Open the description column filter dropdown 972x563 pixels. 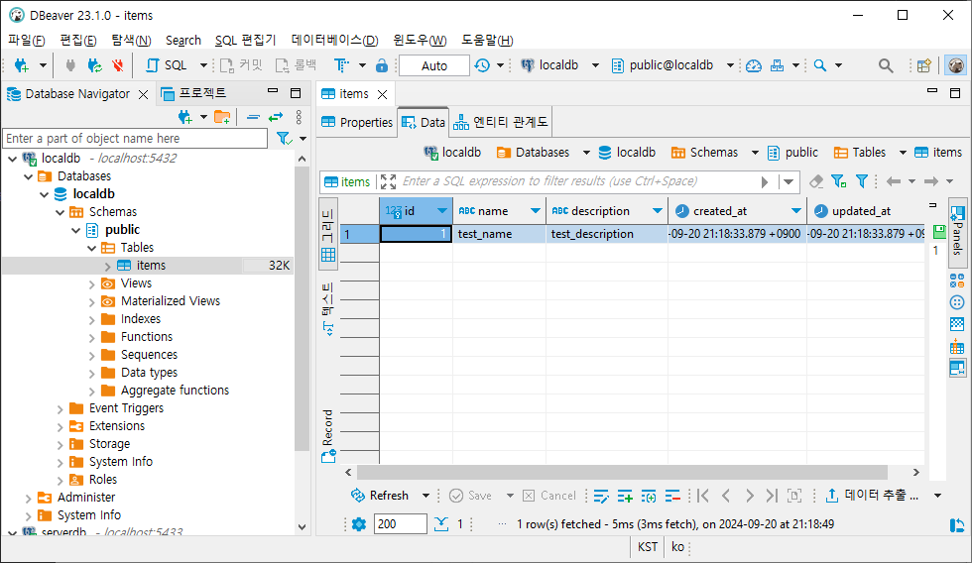pyautogui.click(x=658, y=211)
